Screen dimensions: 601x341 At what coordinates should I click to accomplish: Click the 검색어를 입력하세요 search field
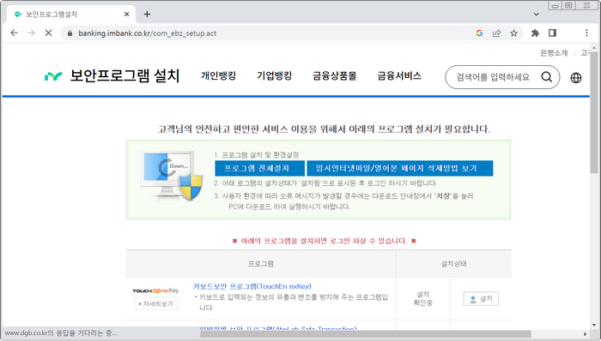pos(493,77)
